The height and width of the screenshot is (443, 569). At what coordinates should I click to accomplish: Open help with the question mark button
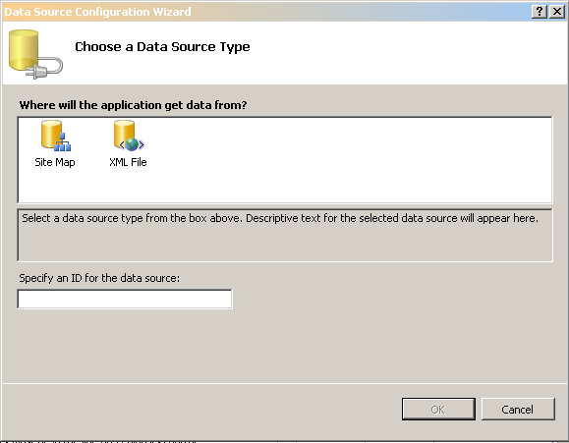tap(540, 12)
